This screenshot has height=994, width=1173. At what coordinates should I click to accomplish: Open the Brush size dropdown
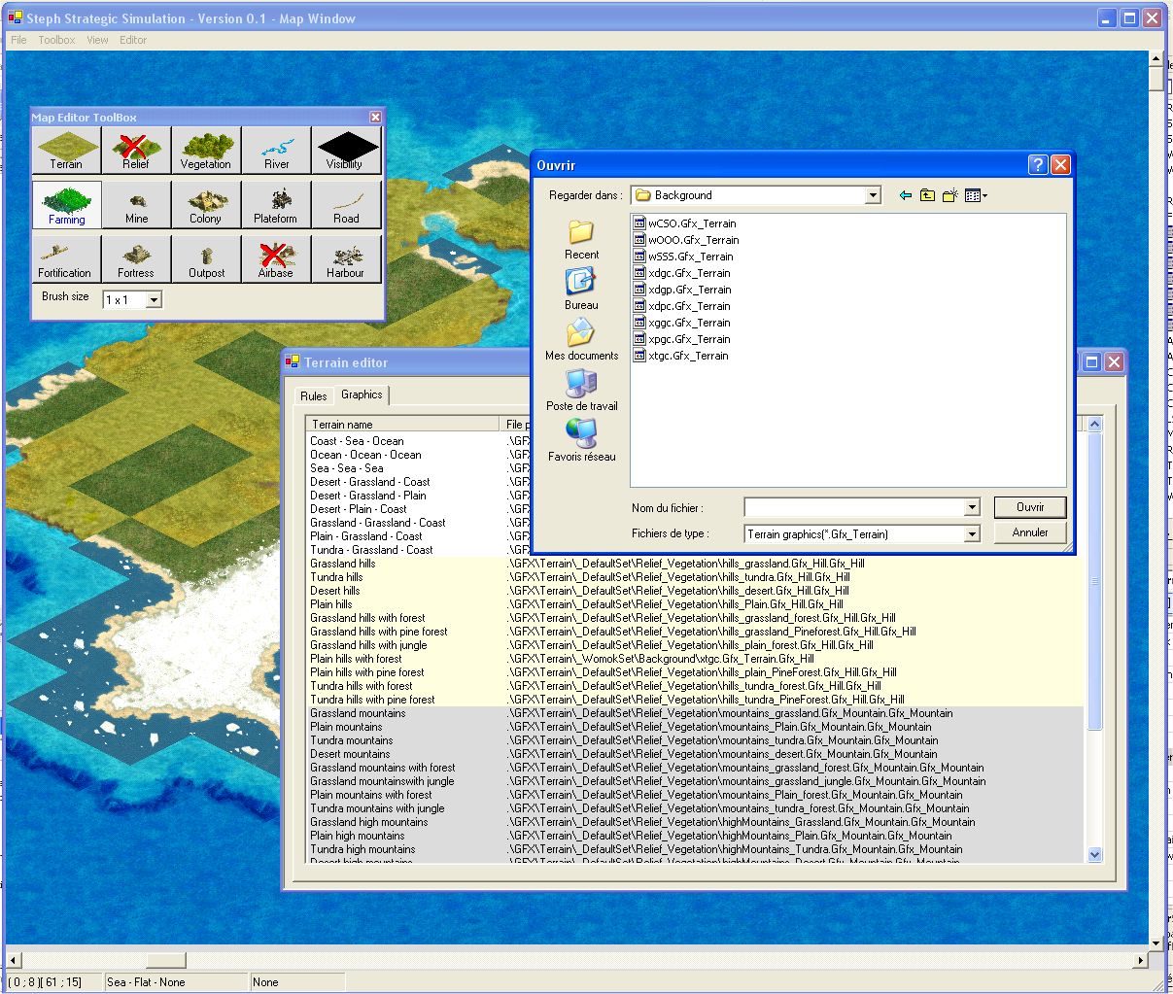(x=154, y=300)
